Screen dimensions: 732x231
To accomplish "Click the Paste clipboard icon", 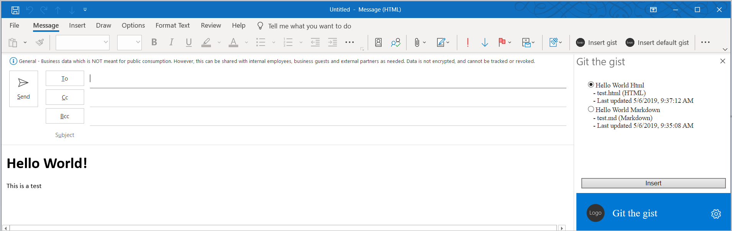I will coord(13,43).
